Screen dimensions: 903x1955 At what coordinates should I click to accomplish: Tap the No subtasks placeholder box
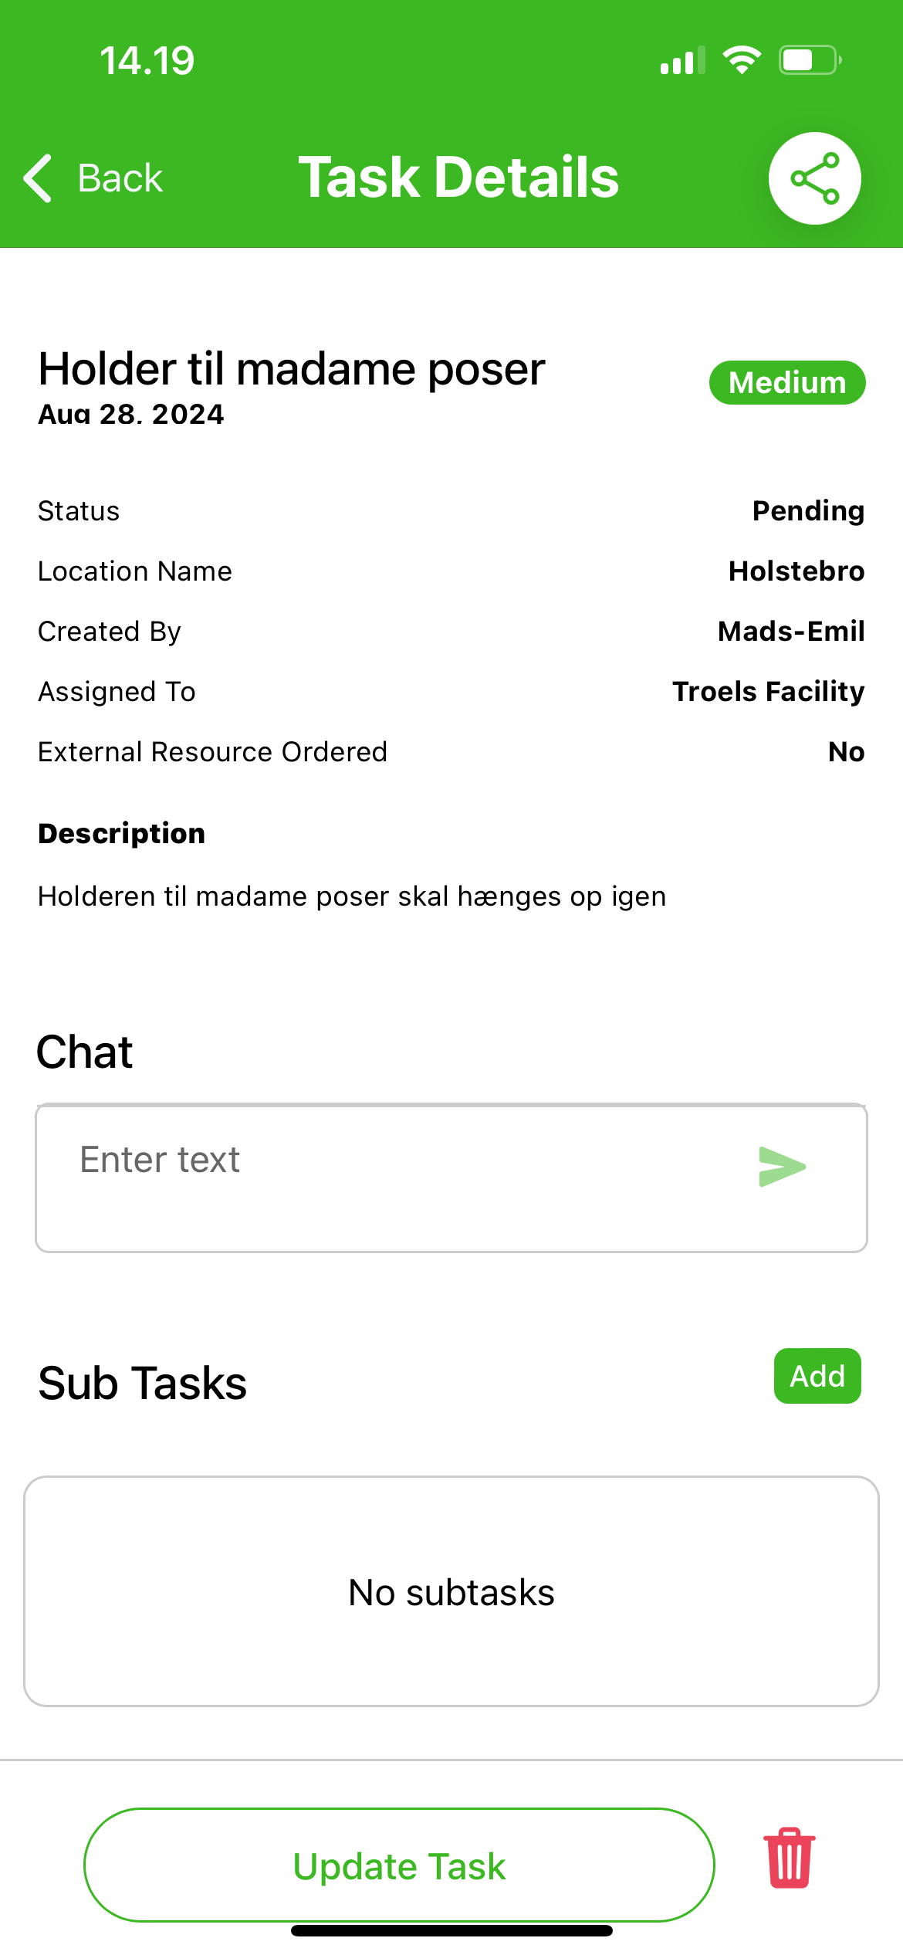coord(451,1591)
